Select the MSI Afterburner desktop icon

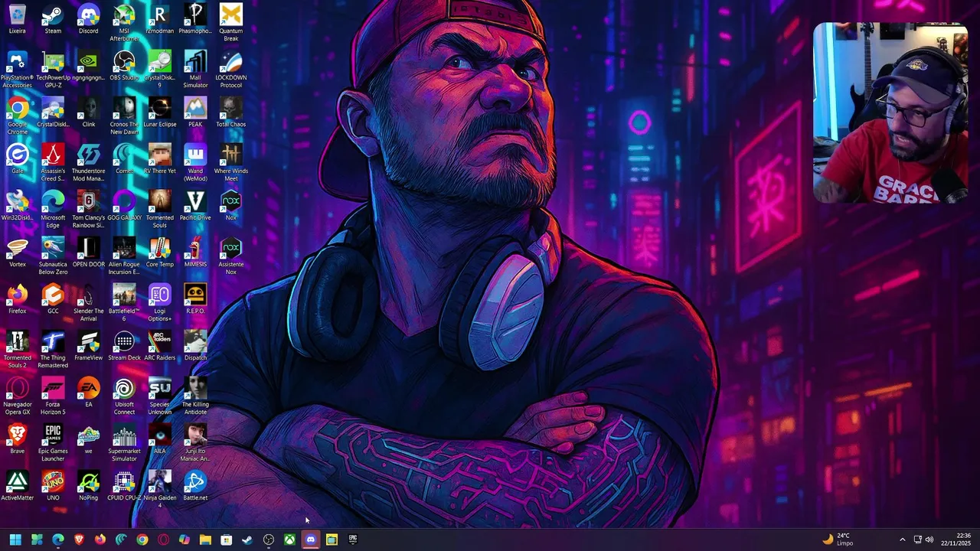[124, 23]
